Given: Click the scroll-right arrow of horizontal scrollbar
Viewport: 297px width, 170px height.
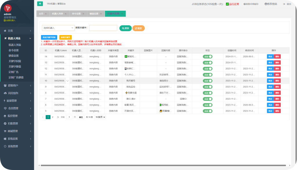Looking at the screenshot, I should (290, 165).
